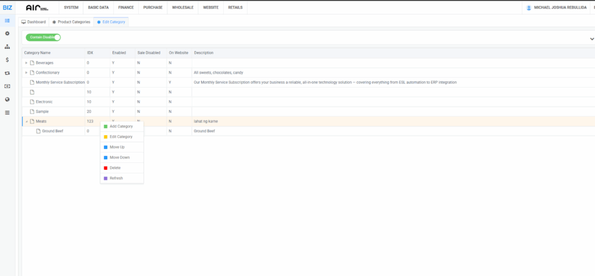Screen dimensions: 595x276
Task: Choose Add Category from context menu
Action: click(121, 126)
